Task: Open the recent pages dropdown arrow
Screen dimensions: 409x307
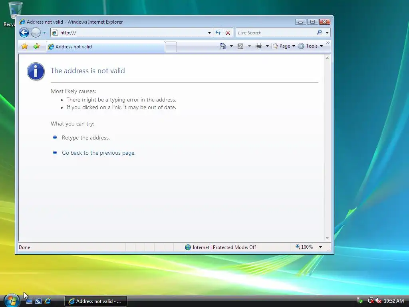Action: coord(44,33)
